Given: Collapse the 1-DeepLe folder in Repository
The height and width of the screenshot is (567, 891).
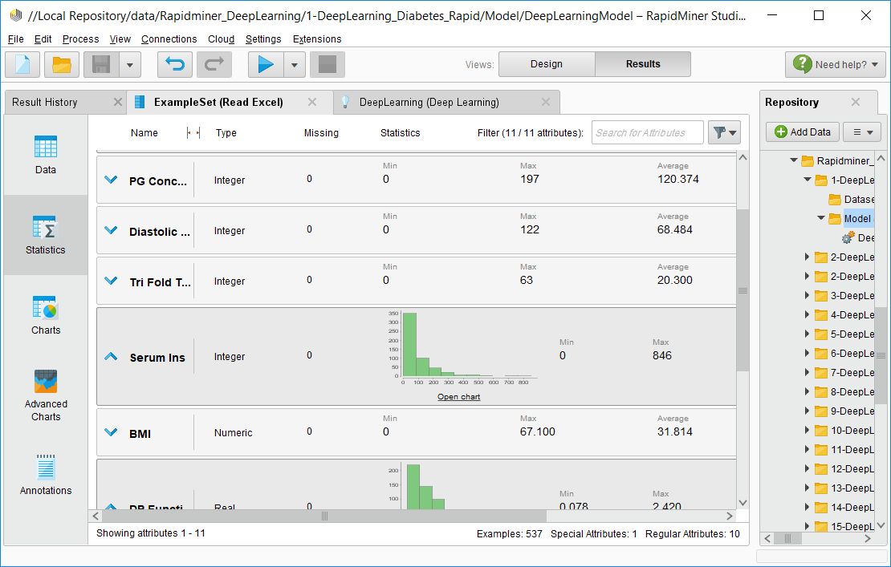Looking at the screenshot, I should [x=808, y=180].
